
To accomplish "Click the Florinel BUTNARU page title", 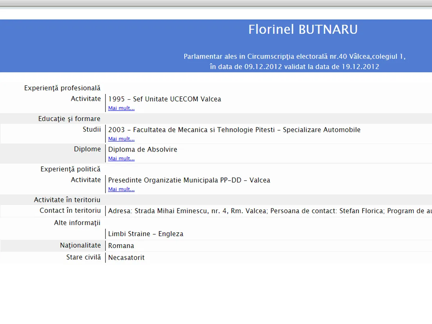I will point(303,30).
